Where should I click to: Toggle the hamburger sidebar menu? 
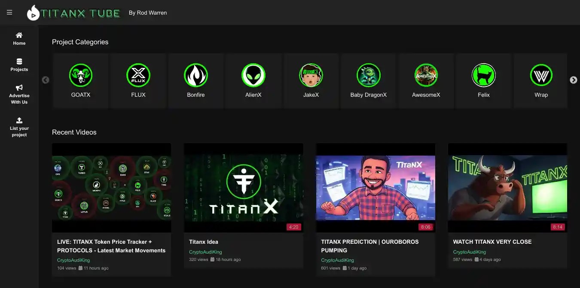pos(9,12)
